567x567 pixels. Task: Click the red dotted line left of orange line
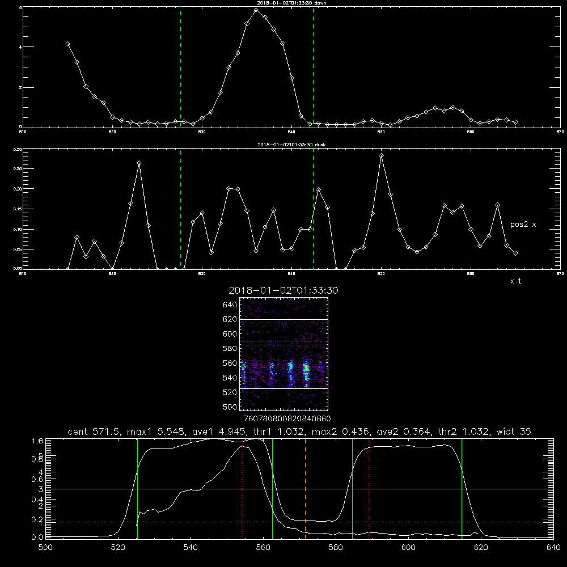tap(242, 488)
